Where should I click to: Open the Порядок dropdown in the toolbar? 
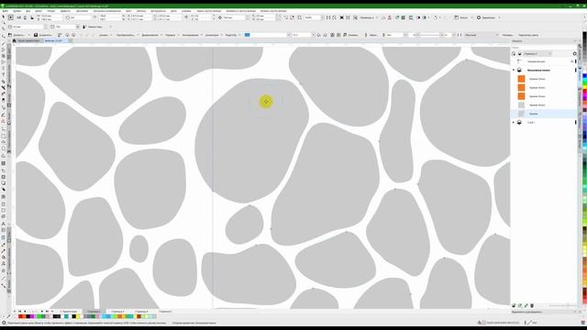172,35
